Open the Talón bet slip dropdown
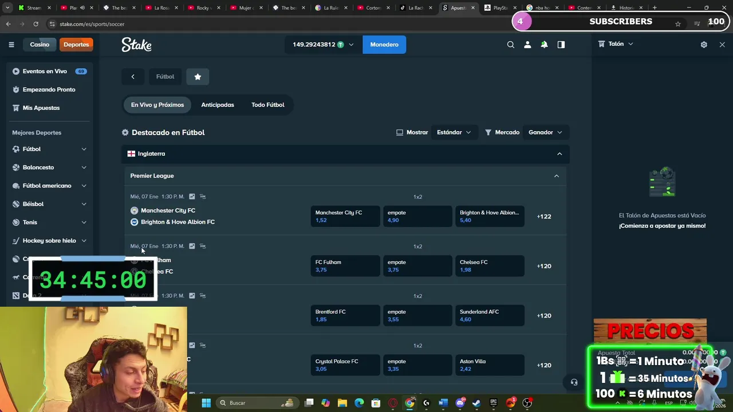The height and width of the screenshot is (412, 733). coord(616,44)
